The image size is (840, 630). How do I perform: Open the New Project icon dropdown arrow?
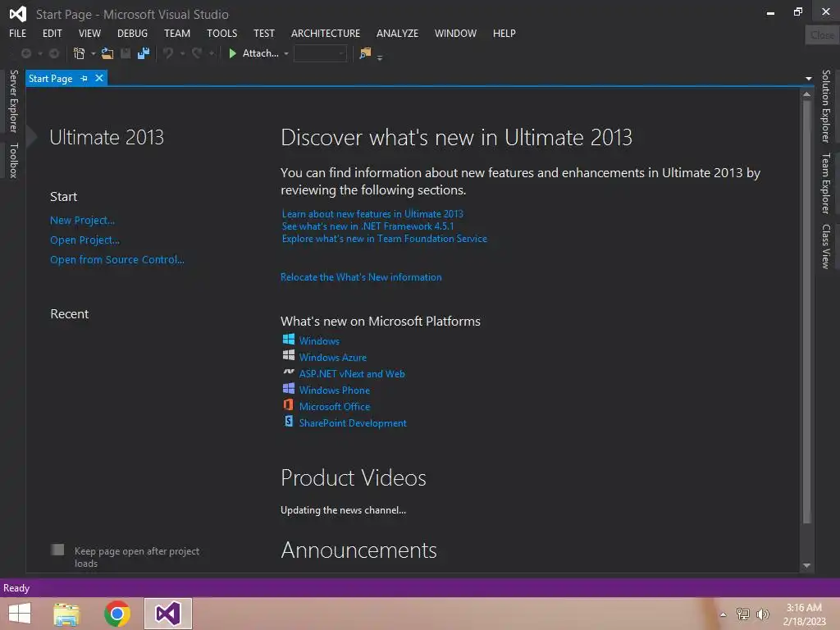coord(94,53)
